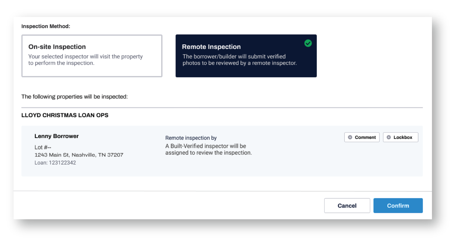Click the on-site description about inspector visiting property
The width and height of the screenshot is (460, 248).
point(85,60)
